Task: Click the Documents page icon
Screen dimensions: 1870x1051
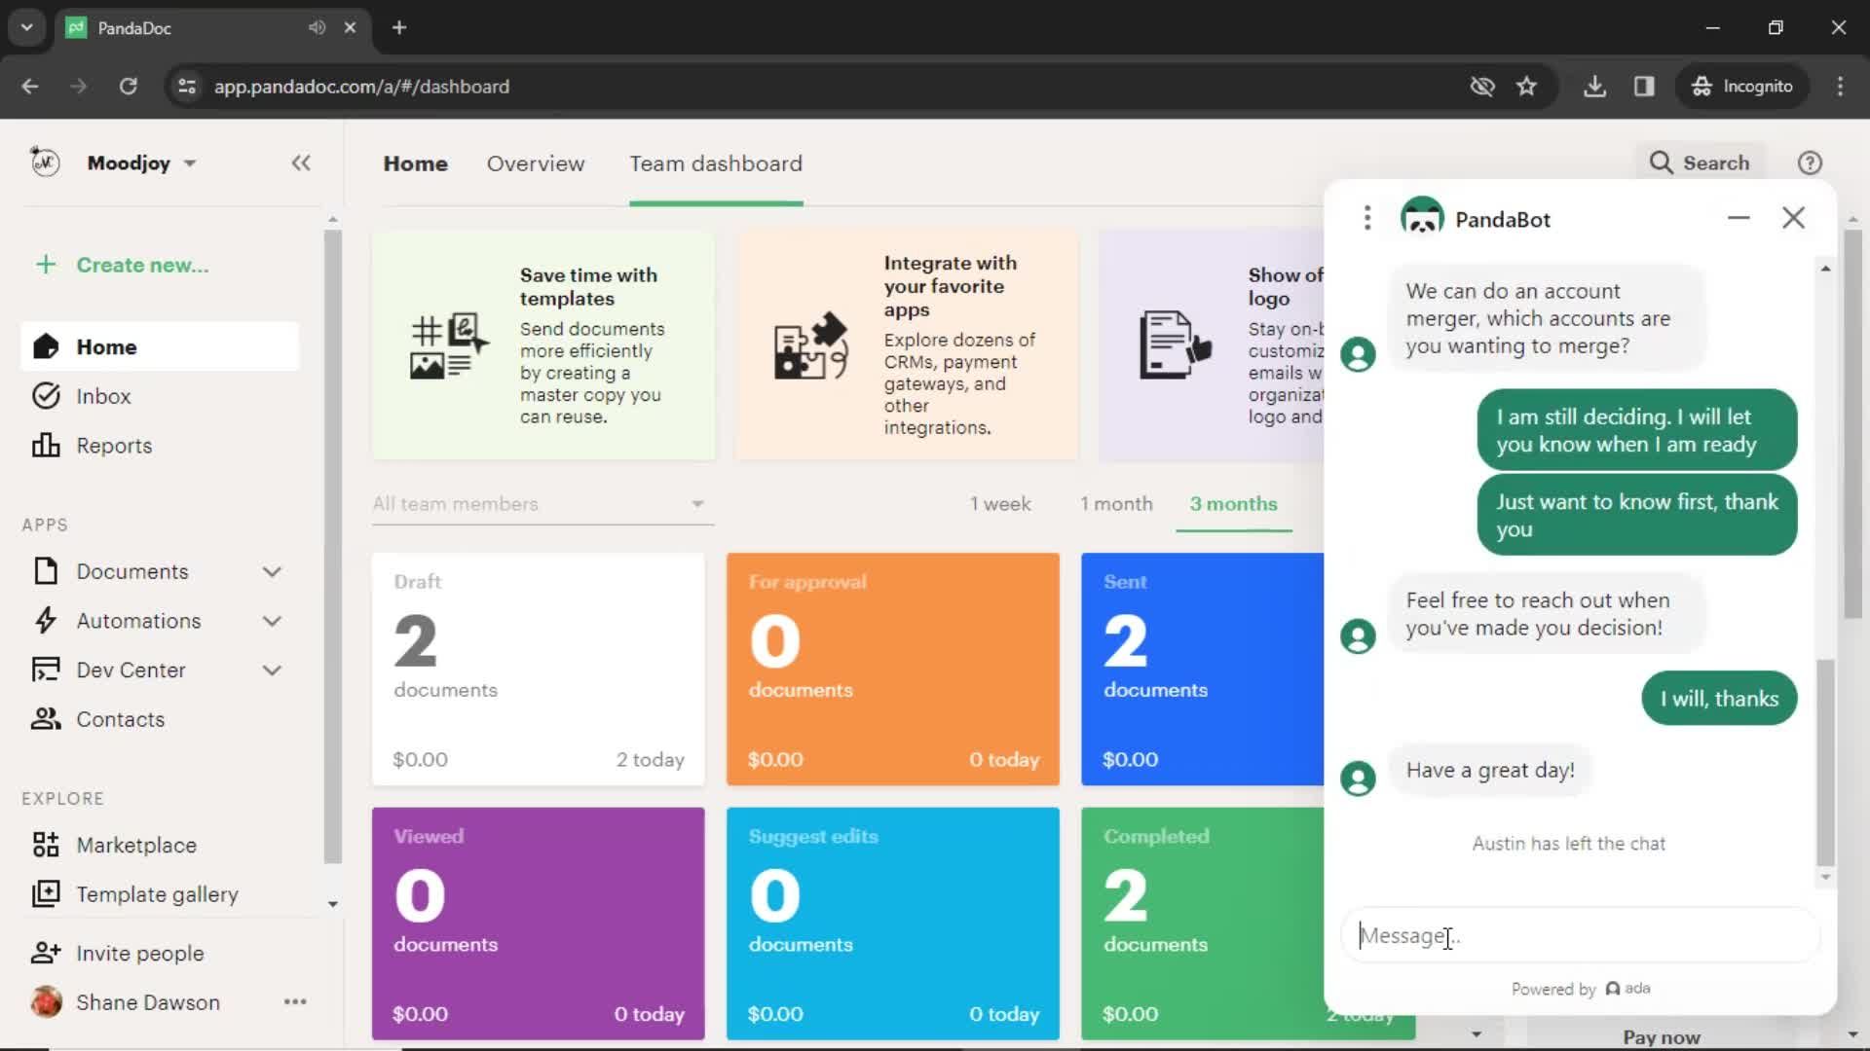Action: [46, 571]
